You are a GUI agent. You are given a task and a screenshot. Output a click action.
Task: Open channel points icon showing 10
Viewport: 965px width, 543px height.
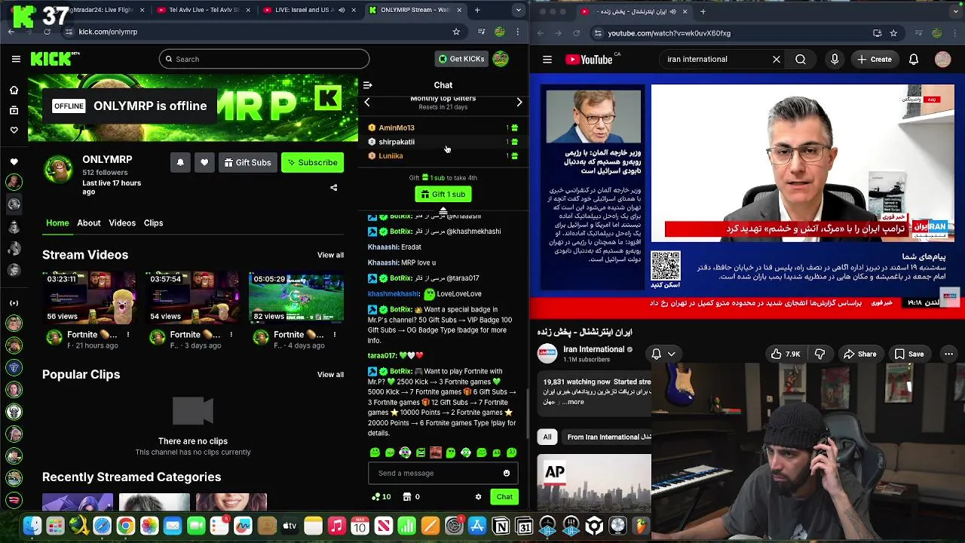coord(381,497)
